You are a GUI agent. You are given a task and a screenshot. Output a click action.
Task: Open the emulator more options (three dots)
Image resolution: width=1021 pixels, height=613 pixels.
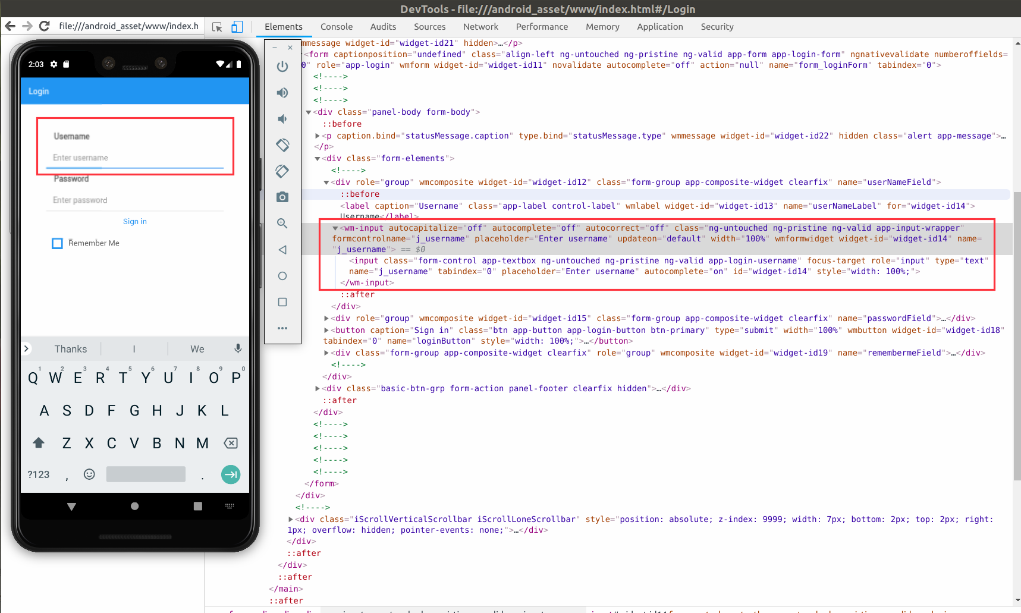[282, 328]
